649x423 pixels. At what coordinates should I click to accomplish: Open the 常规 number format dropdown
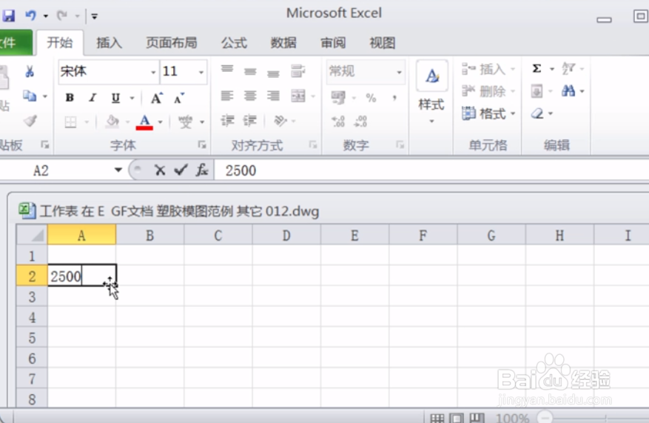399,72
